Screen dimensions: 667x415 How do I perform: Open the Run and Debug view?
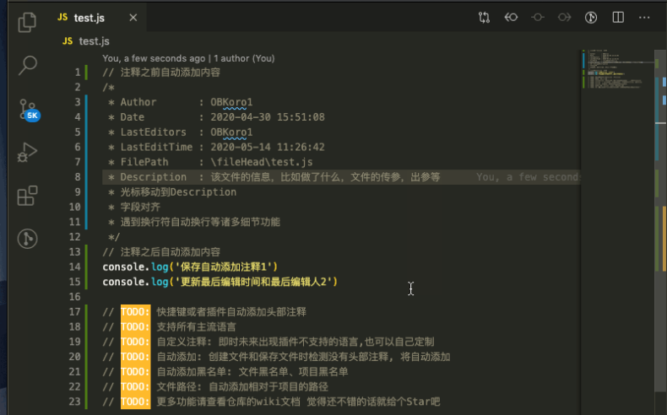28,152
